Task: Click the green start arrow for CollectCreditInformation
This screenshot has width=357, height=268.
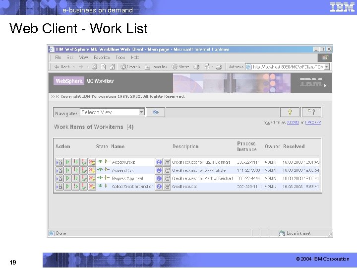Action: pos(67,187)
